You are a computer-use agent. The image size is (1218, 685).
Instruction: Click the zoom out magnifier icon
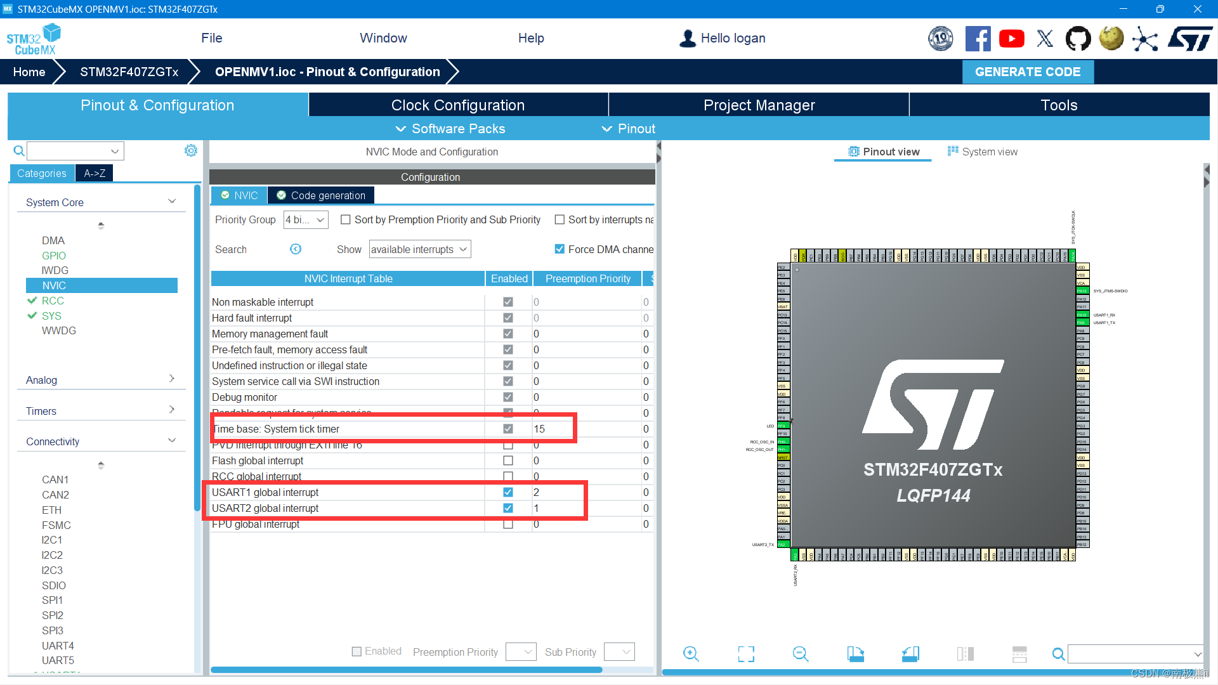801,654
